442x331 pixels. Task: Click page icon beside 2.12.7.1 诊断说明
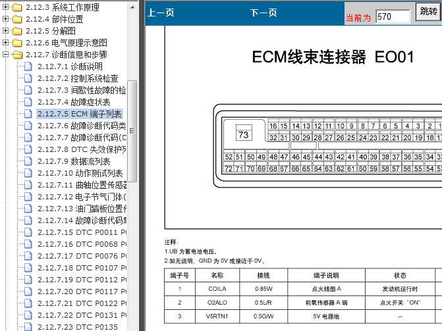click(28, 66)
